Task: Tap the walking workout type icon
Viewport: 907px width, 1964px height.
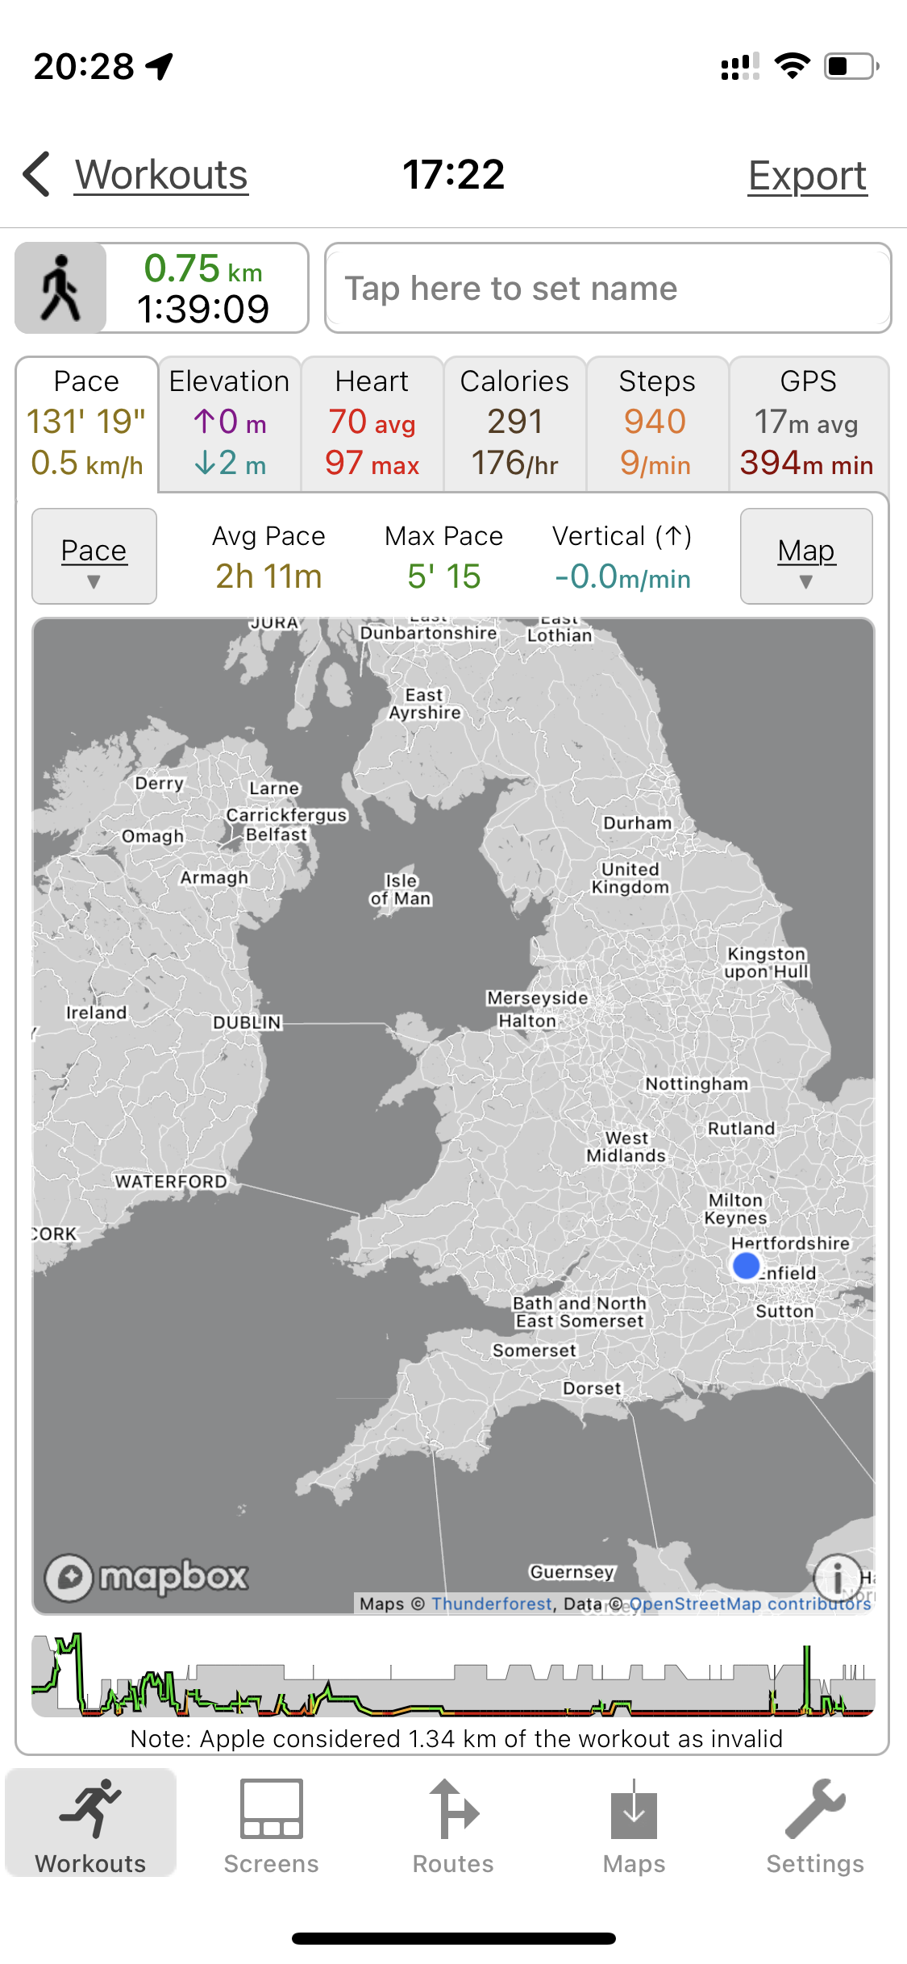Action: point(61,288)
